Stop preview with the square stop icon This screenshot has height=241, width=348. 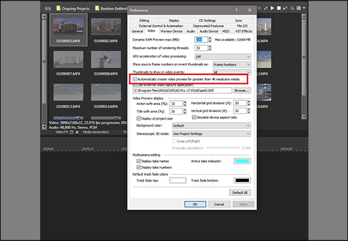[279, 8]
